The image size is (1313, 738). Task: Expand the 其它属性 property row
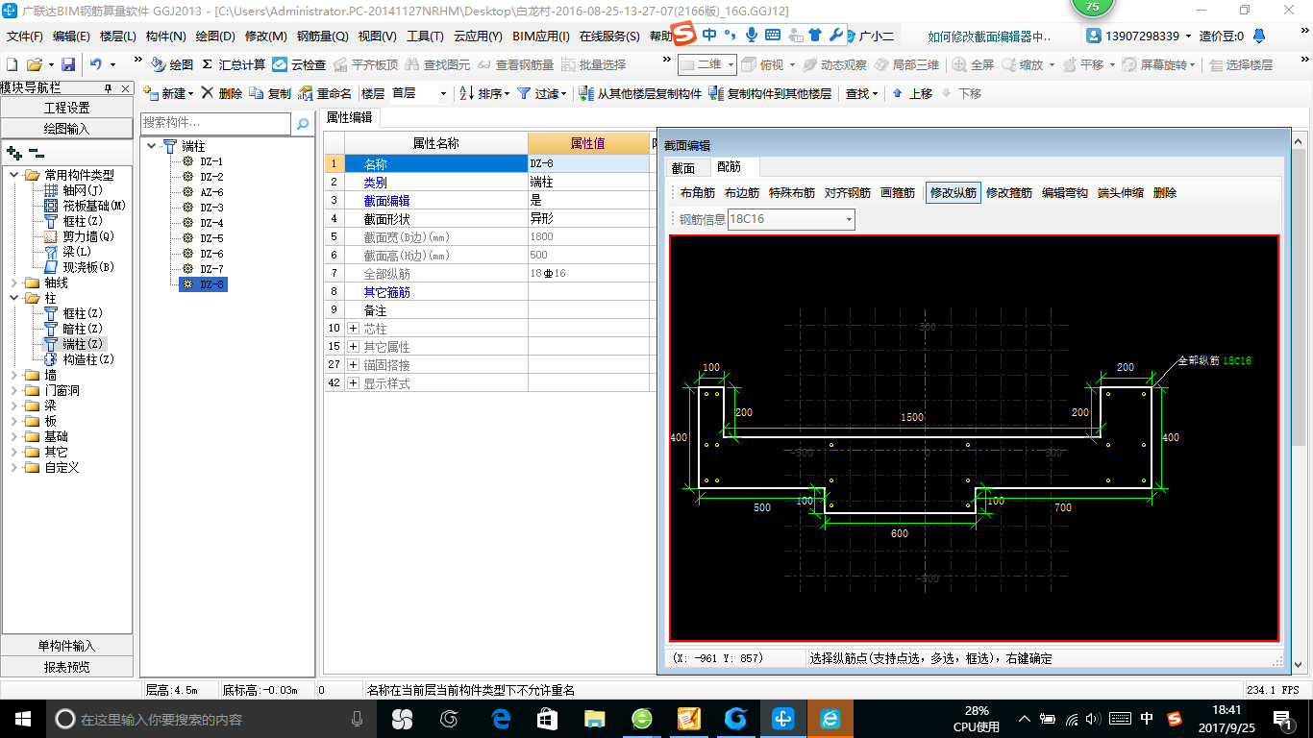pyautogui.click(x=354, y=347)
